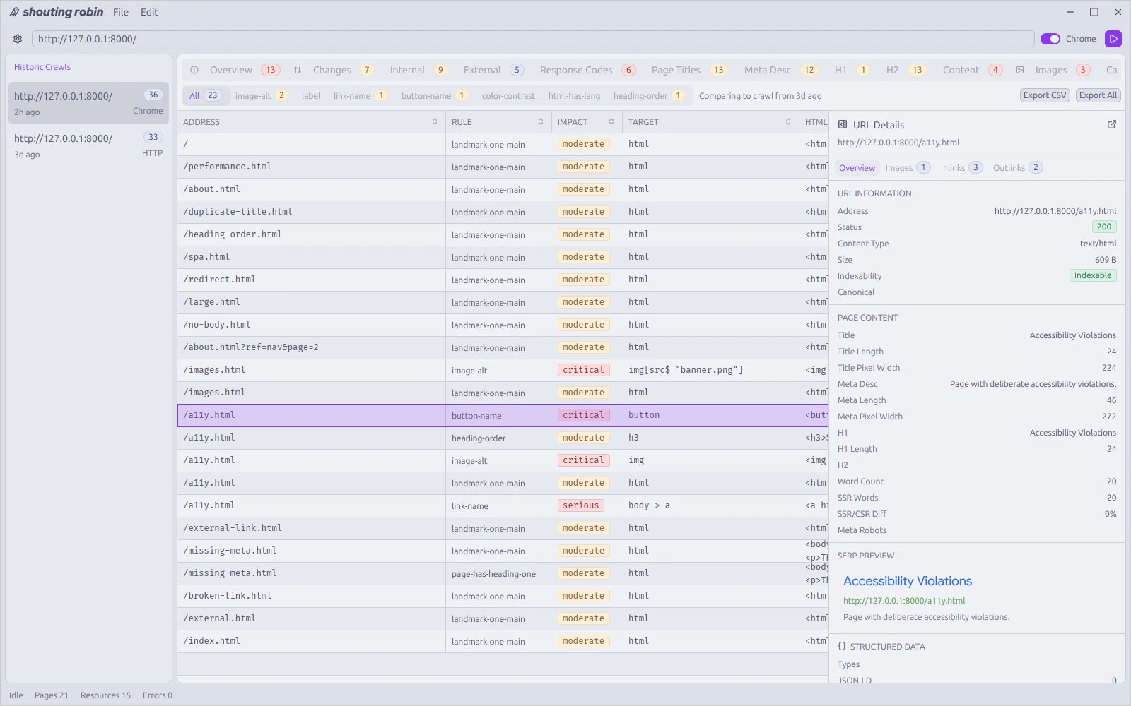Click the Export CSV button

pos(1045,95)
